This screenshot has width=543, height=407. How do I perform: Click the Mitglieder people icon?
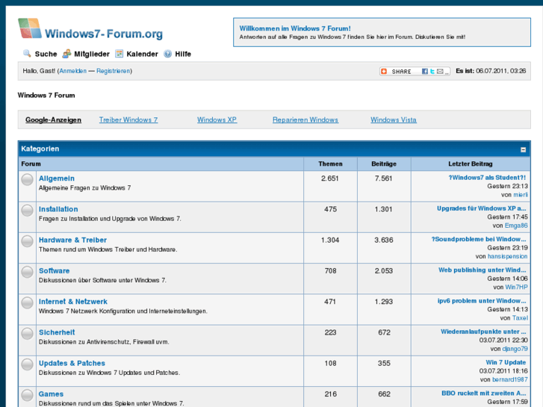66,54
